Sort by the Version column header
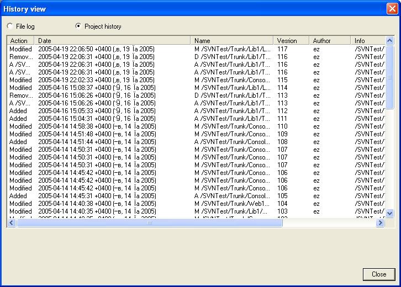Viewport: 401px width, 287px height. (x=290, y=41)
